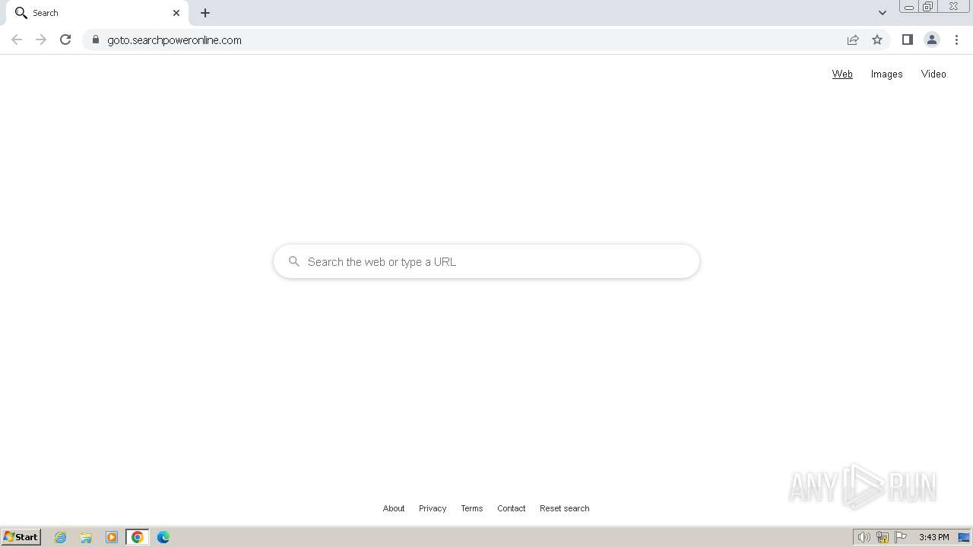Bookmark this page with the star
The image size is (973, 547).
(x=877, y=40)
